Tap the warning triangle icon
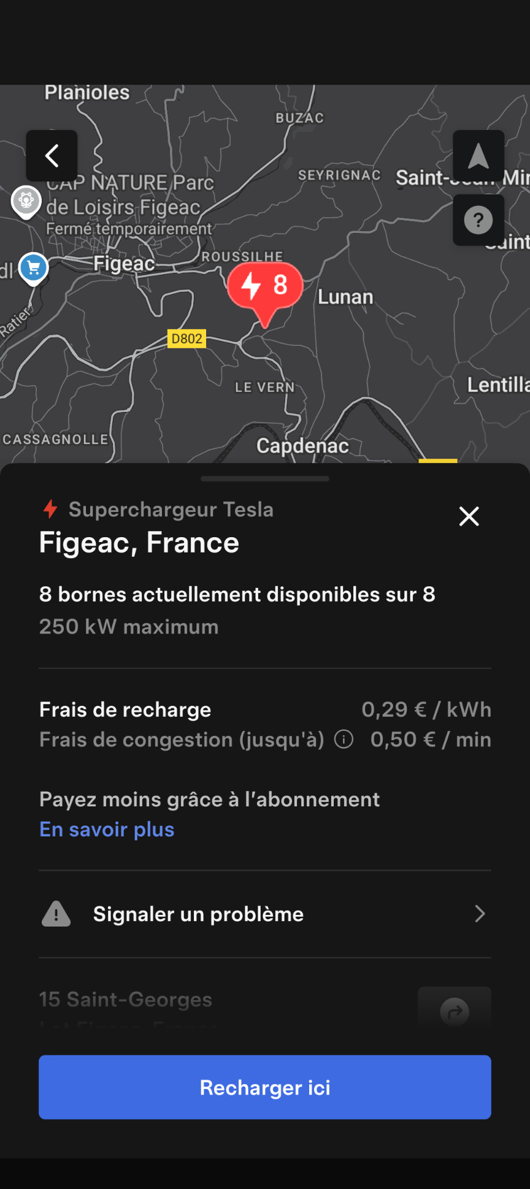 pos(56,914)
